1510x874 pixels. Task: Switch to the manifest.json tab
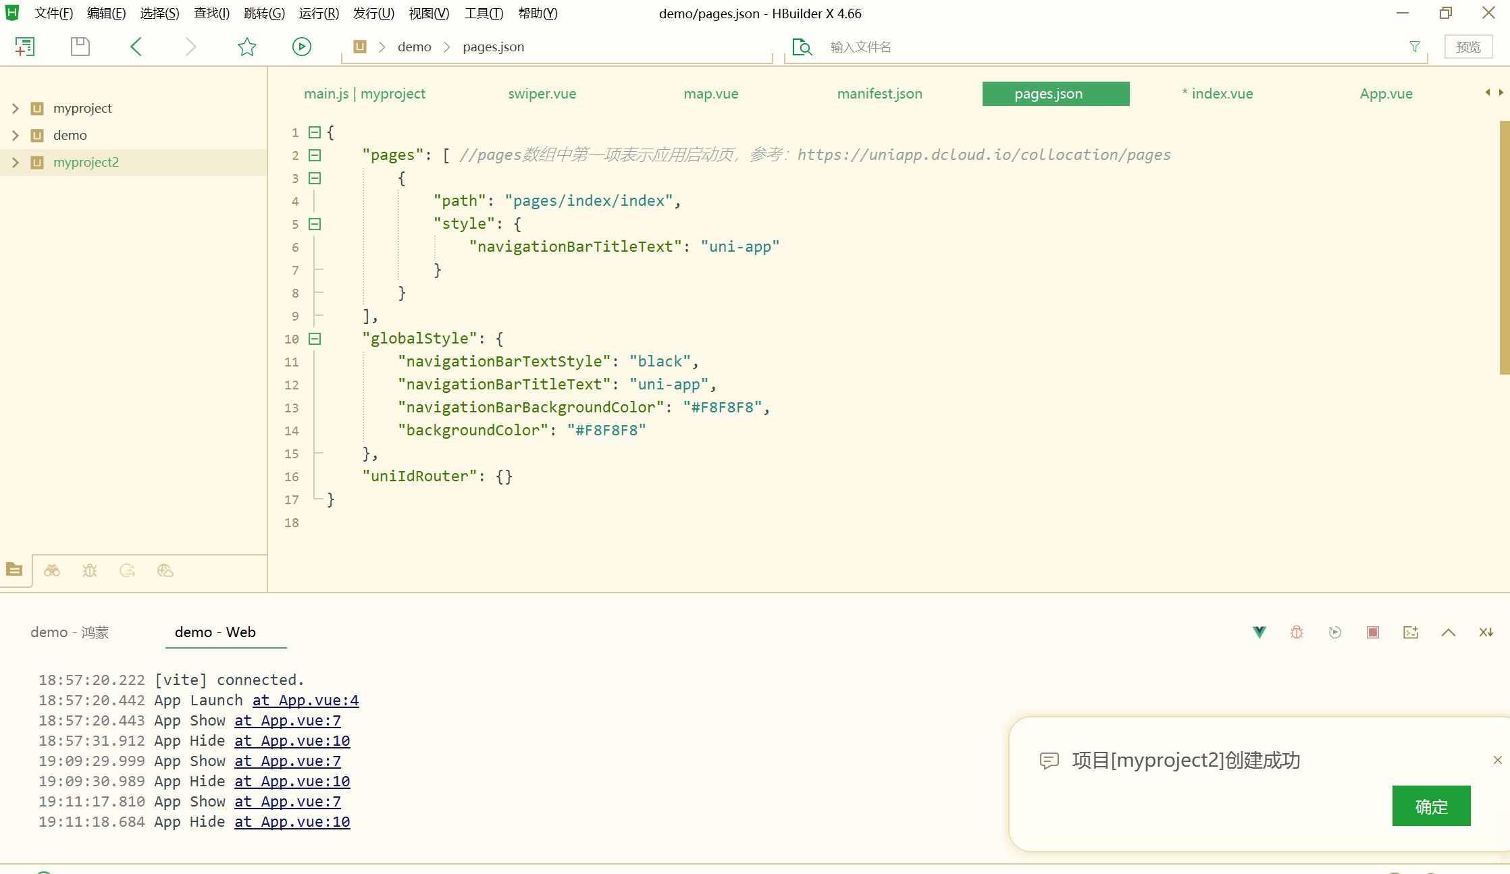879,93
